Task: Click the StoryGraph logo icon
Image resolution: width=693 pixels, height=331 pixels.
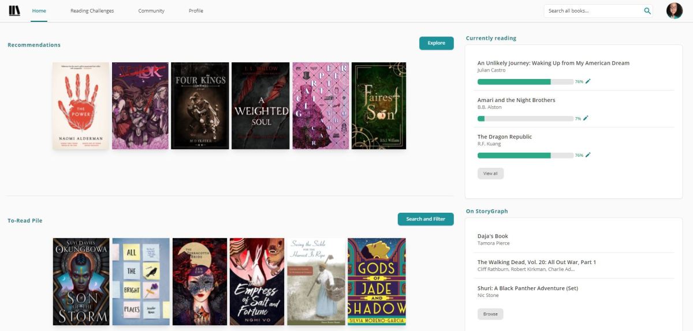Action: 14,11
